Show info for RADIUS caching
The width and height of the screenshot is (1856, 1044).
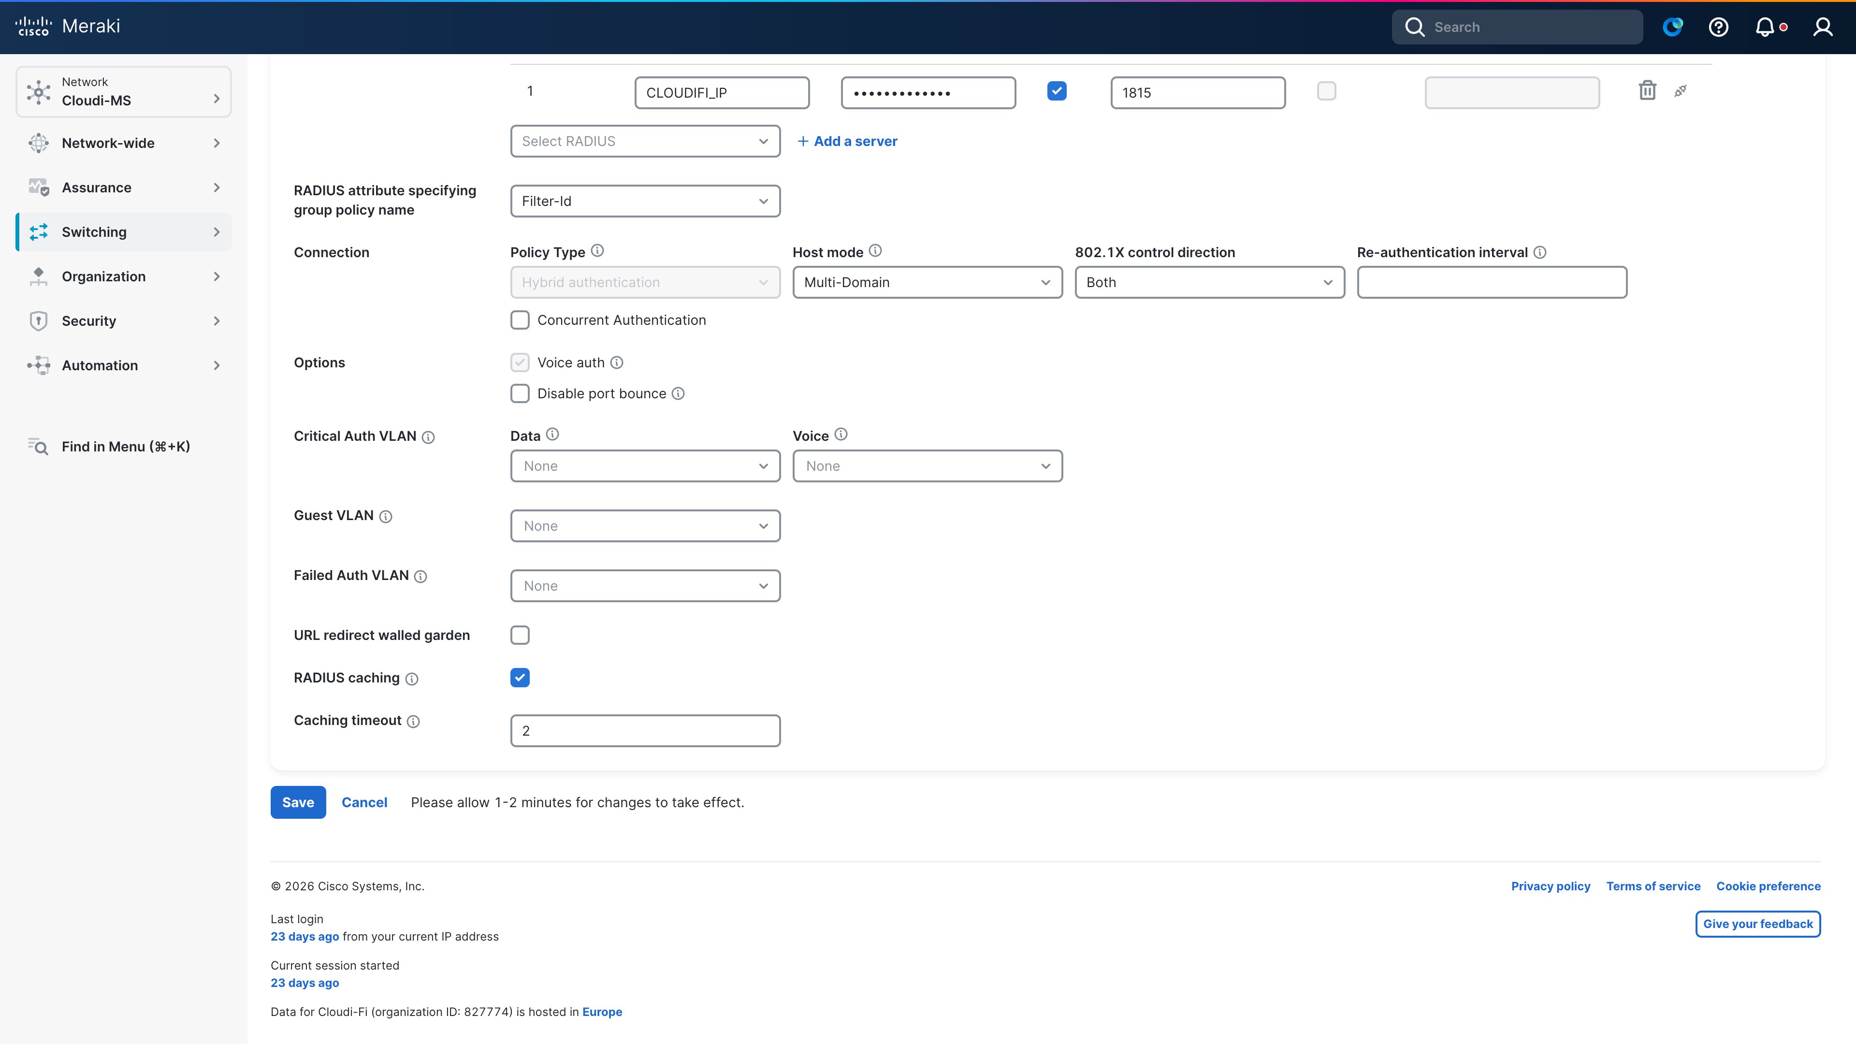click(411, 679)
